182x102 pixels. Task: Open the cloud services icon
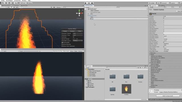pos(159,3)
